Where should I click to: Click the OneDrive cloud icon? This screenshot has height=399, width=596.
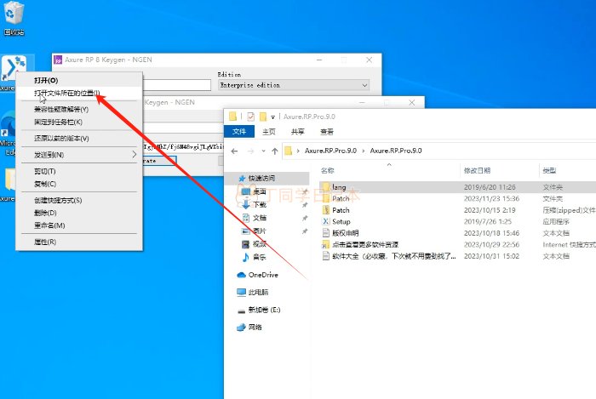point(241,275)
